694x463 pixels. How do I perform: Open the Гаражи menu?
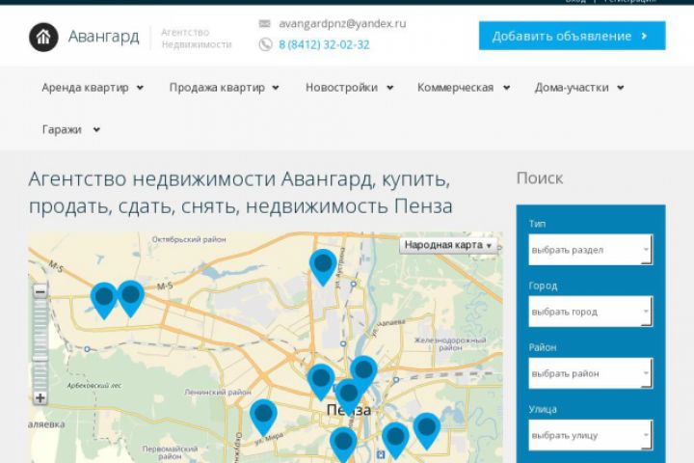[x=62, y=129]
